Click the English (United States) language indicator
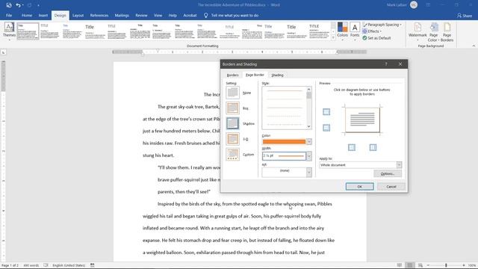The image size is (478, 269). [69, 265]
